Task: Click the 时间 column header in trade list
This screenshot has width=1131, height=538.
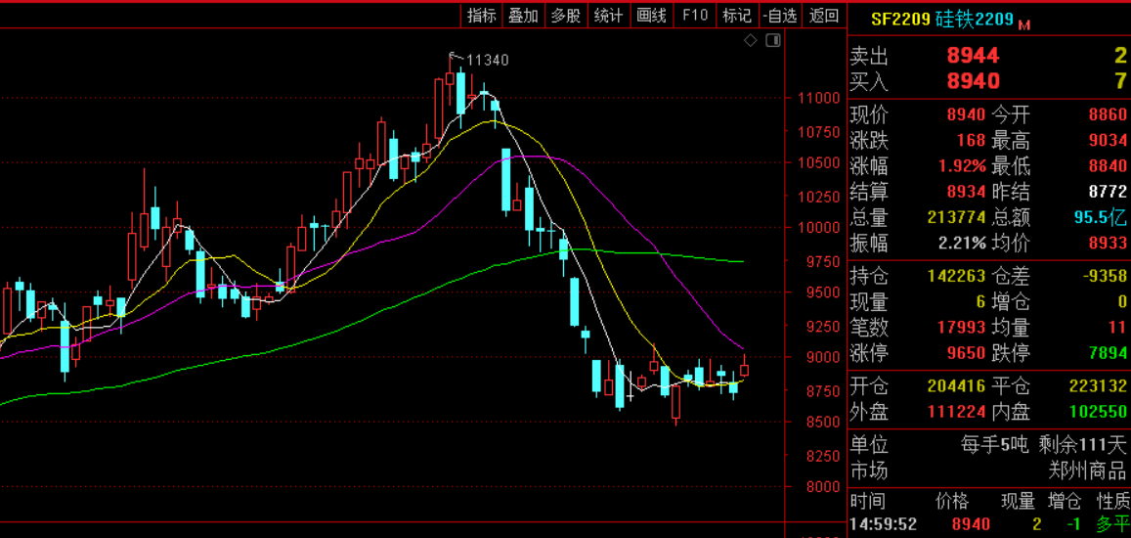Action: 868,501
